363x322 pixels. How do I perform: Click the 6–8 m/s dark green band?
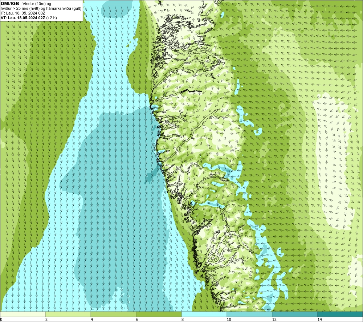159,314
